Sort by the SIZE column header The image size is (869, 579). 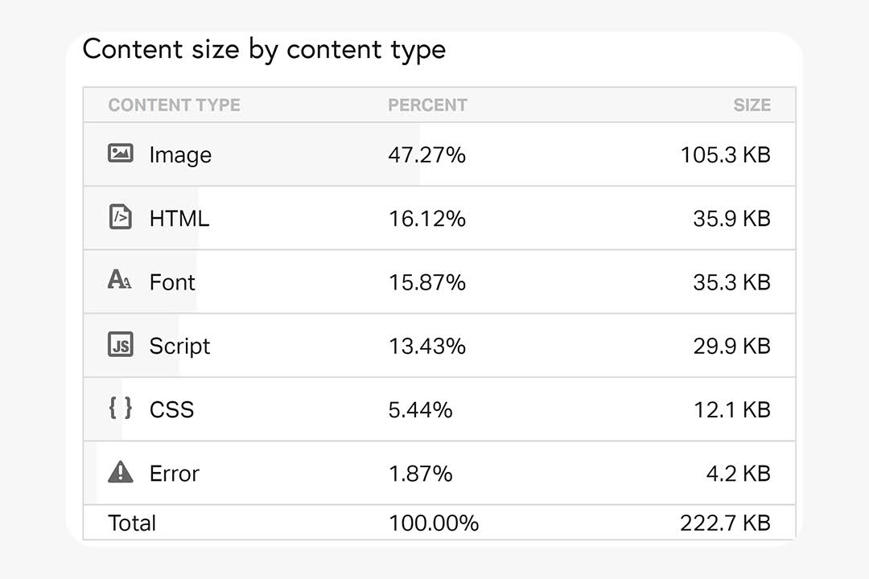pyautogui.click(x=752, y=105)
